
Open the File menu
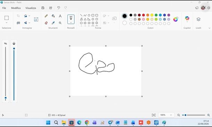click(4, 8)
